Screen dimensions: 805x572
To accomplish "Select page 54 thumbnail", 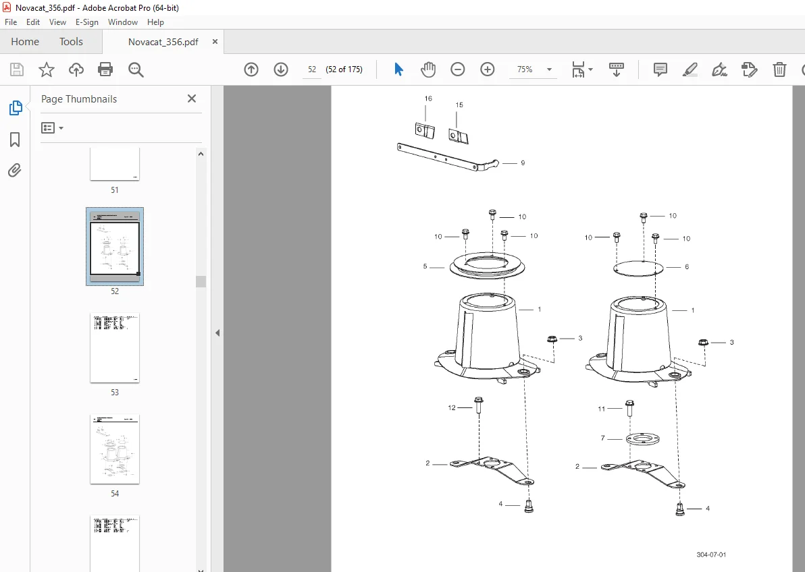I will (x=115, y=449).
